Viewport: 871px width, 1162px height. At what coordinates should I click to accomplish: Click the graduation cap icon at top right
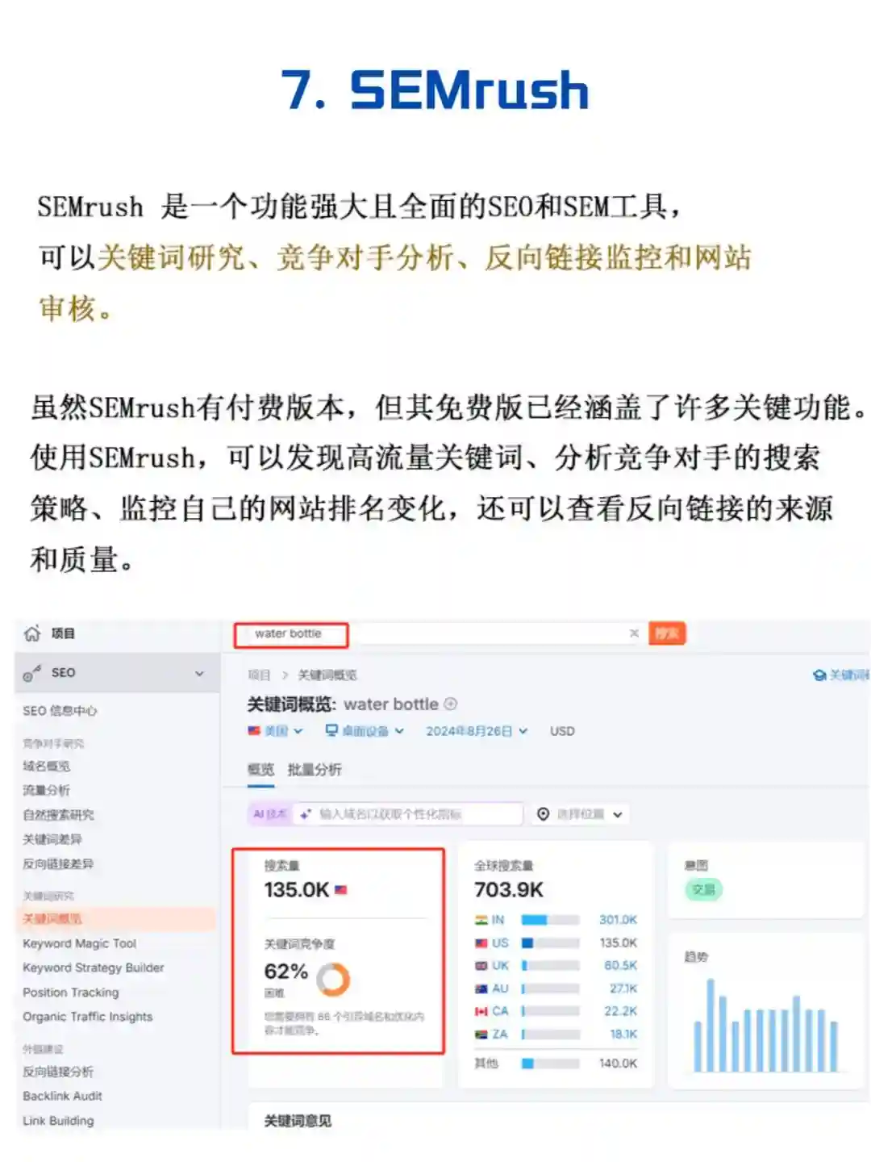click(819, 675)
